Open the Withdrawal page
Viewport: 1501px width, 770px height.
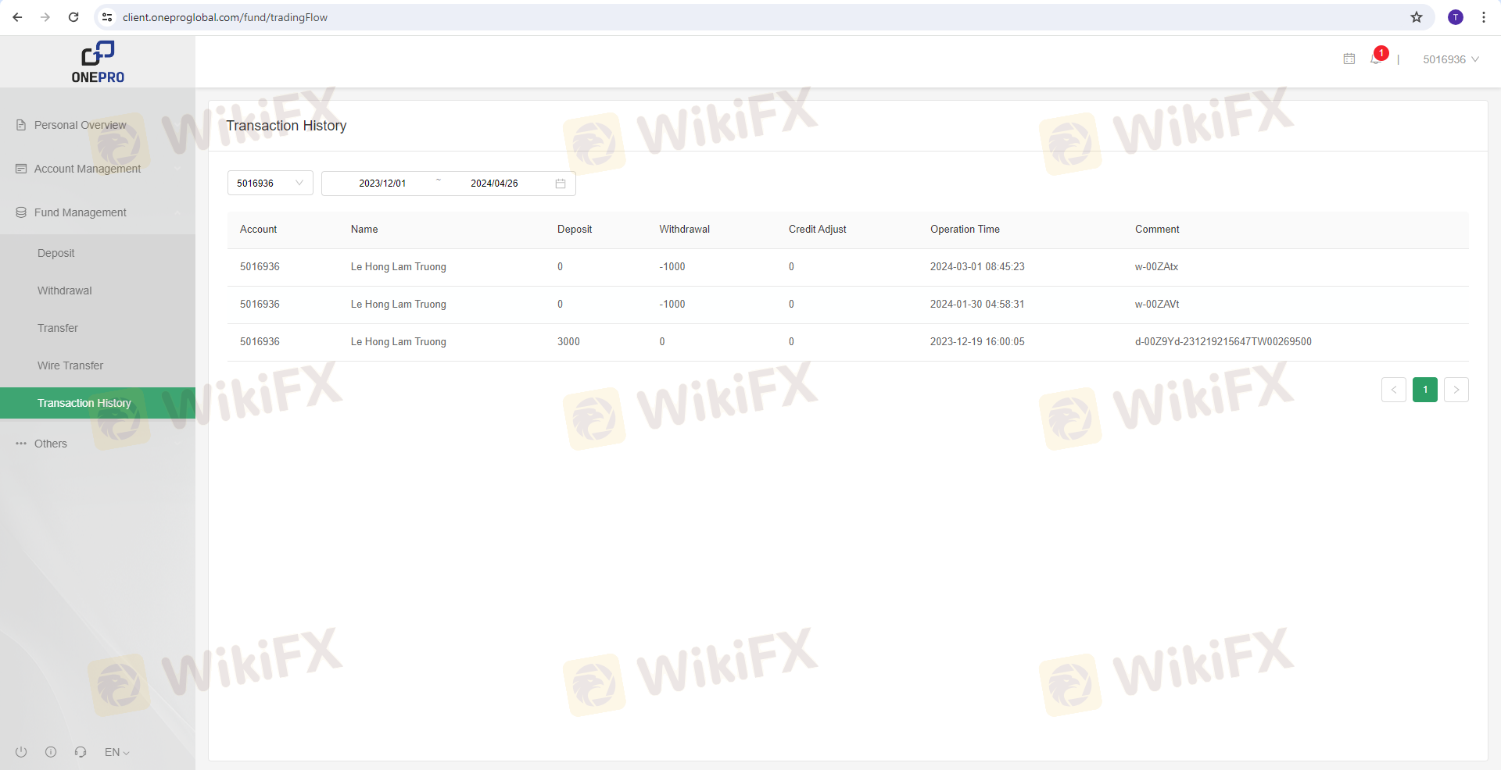pyautogui.click(x=98, y=291)
